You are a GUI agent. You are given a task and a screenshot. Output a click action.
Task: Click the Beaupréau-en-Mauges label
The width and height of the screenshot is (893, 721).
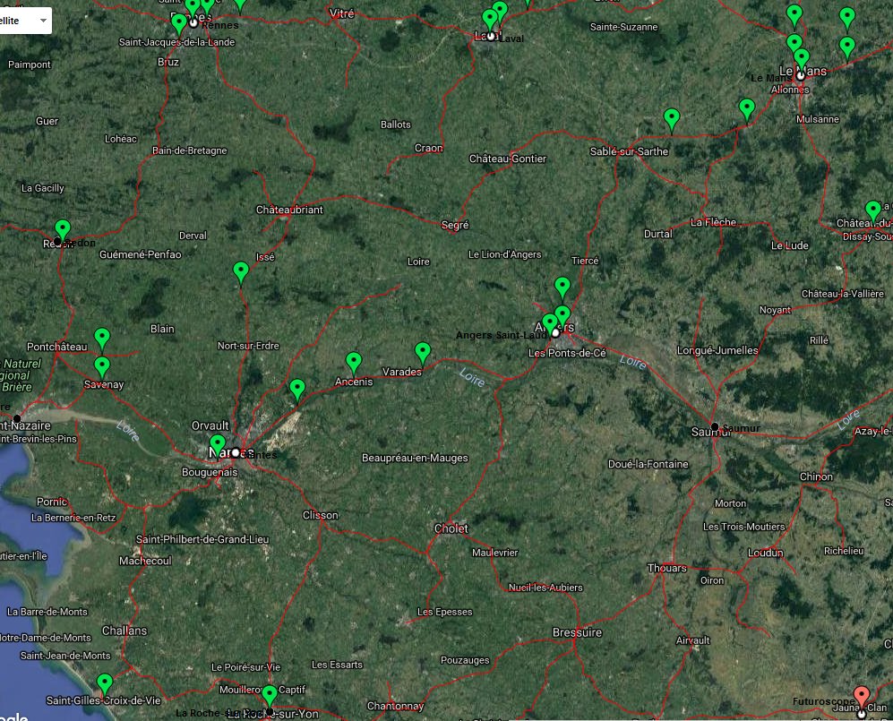pyautogui.click(x=415, y=458)
